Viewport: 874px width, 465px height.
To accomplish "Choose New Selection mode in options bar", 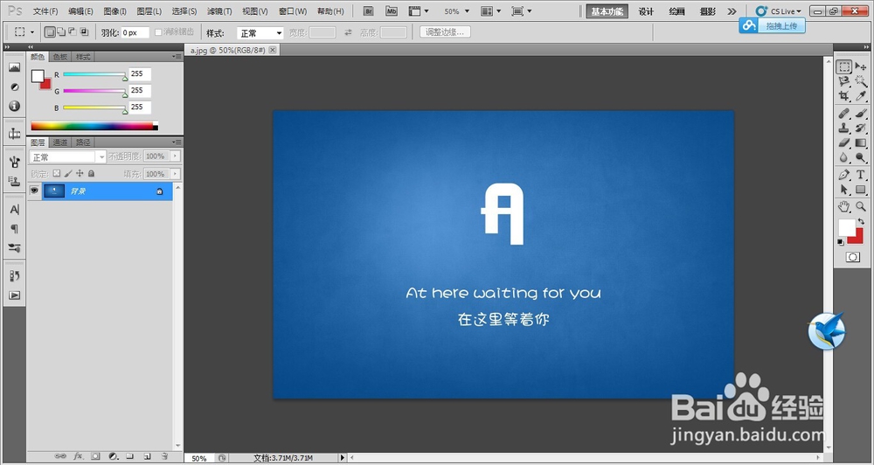I will [x=50, y=32].
